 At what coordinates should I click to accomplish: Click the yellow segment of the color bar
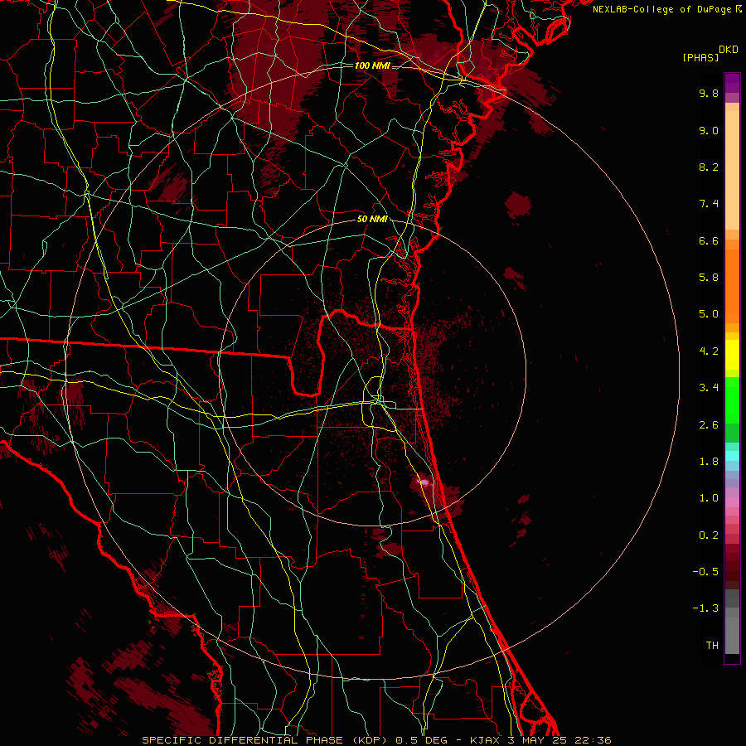coord(732,355)
